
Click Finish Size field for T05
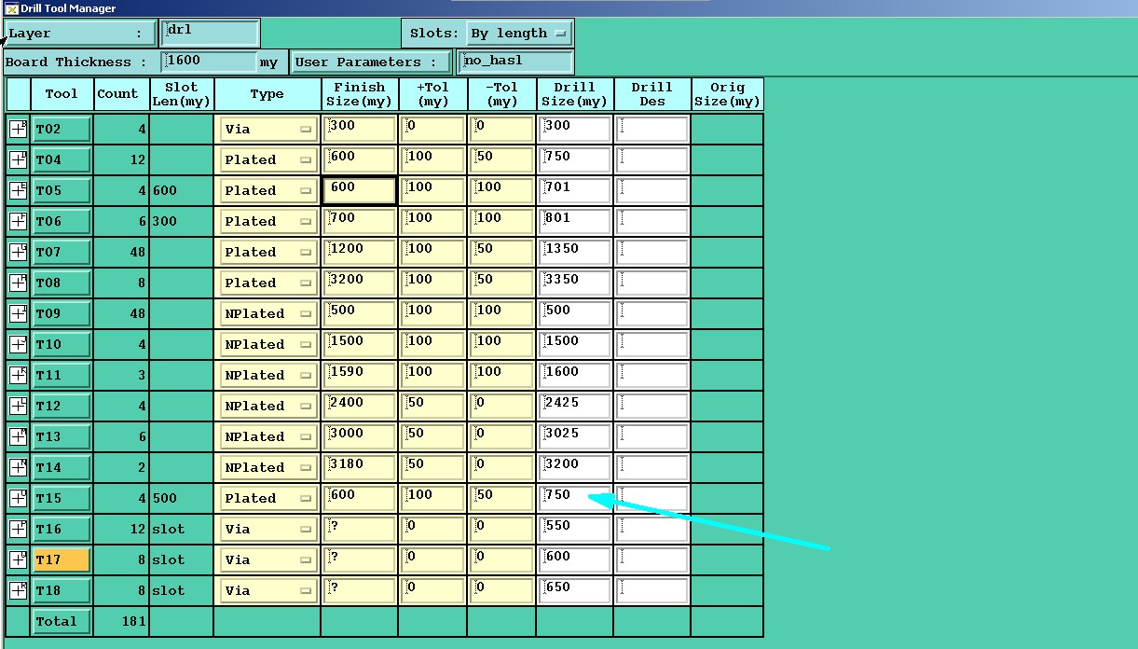tap(360, 190)
